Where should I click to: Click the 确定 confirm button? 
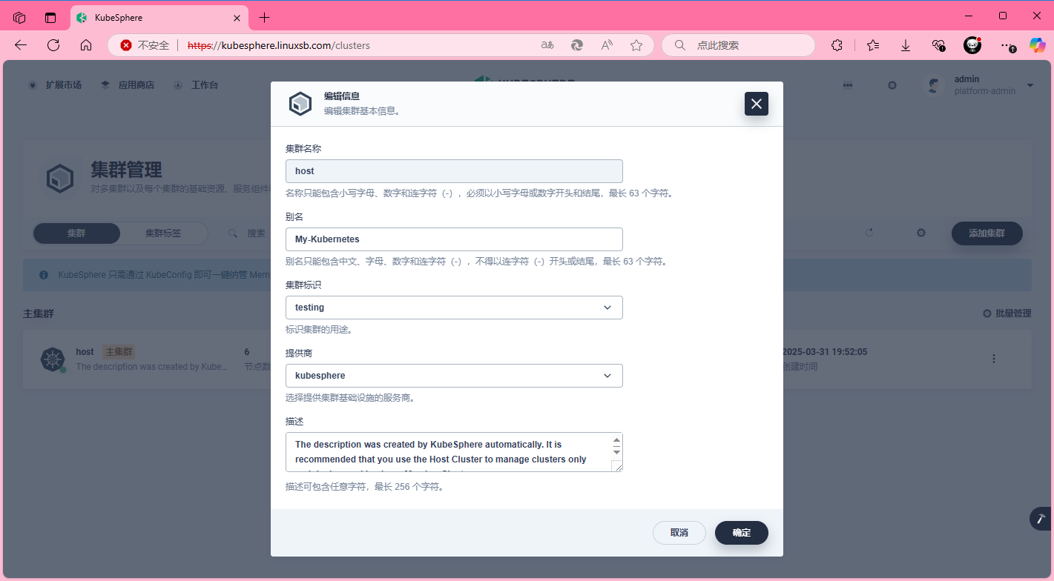coord(741,533)
